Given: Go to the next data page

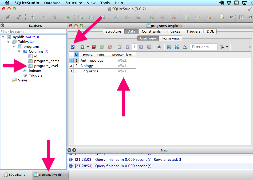Looking at the screenshot, I should pyautogui.click(x=141, y=47).
